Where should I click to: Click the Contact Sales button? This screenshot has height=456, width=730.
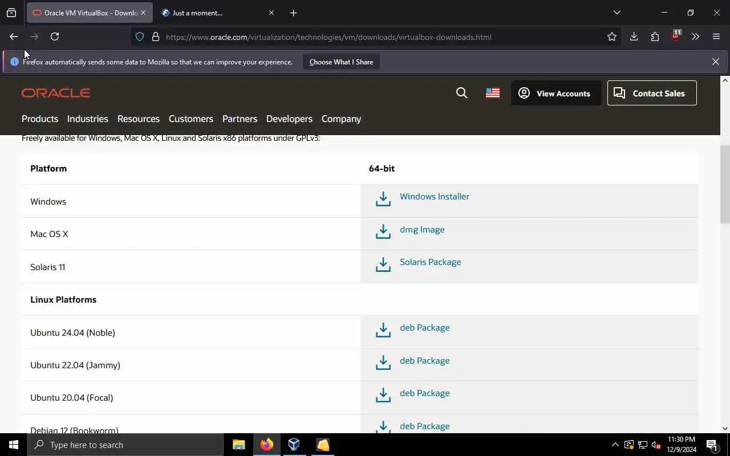tap(652, 93)
